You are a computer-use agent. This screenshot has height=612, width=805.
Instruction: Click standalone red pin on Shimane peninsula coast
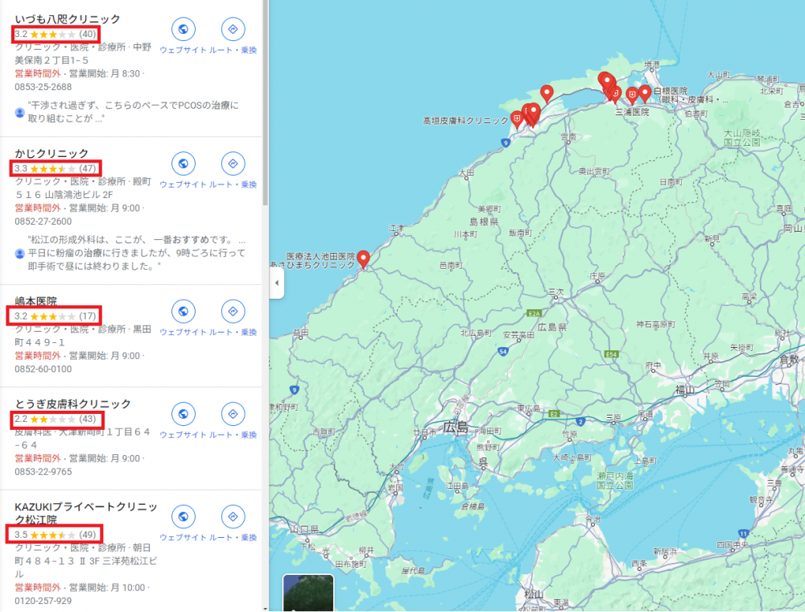[x=547, y=94]
